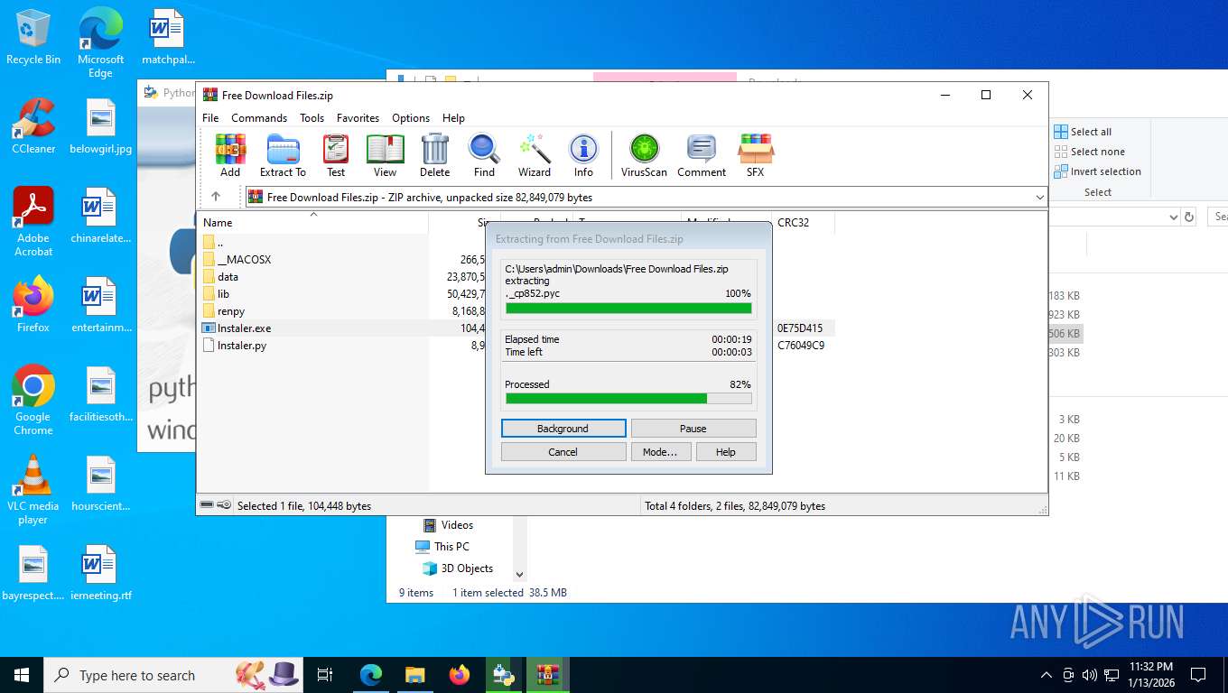
Task: Show archive Info icon
Action: click(x=583, y=155)
